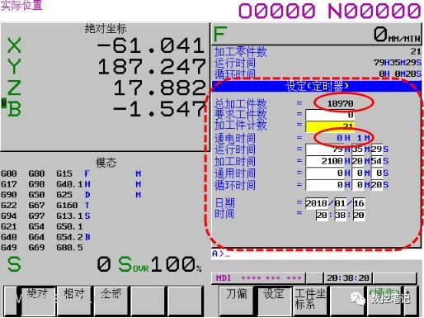
Task: Click the 总加工件数 label
Action: 241,103
